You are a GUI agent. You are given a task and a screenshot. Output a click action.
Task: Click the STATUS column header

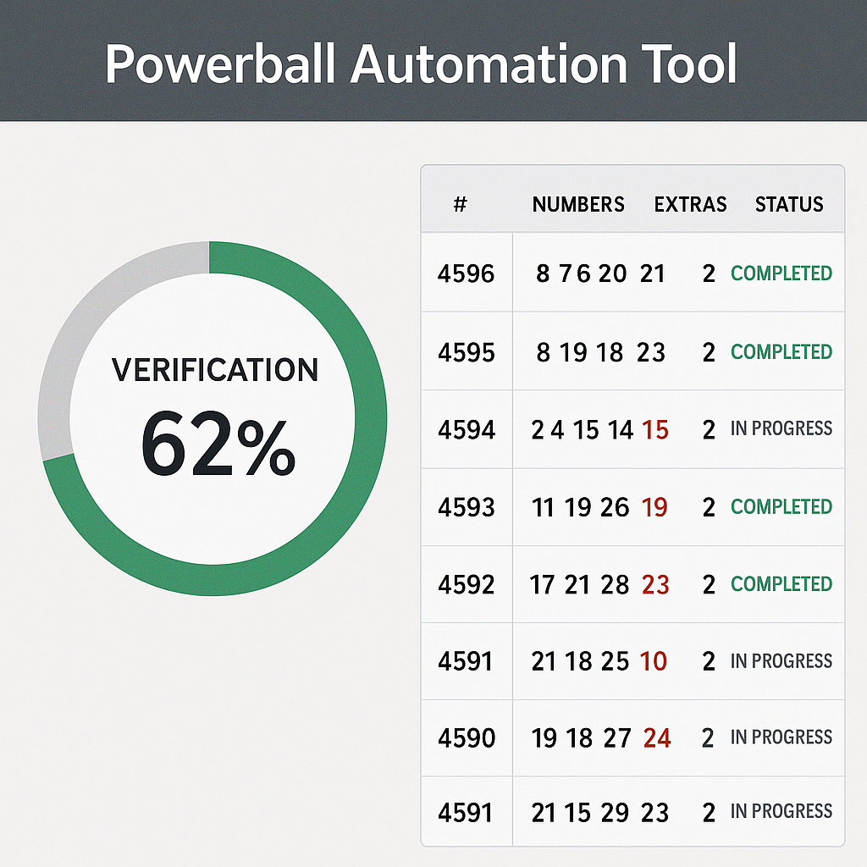tap(789, 205)
